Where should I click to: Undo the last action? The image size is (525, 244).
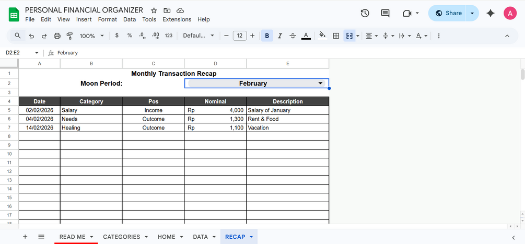coord(31,36)
